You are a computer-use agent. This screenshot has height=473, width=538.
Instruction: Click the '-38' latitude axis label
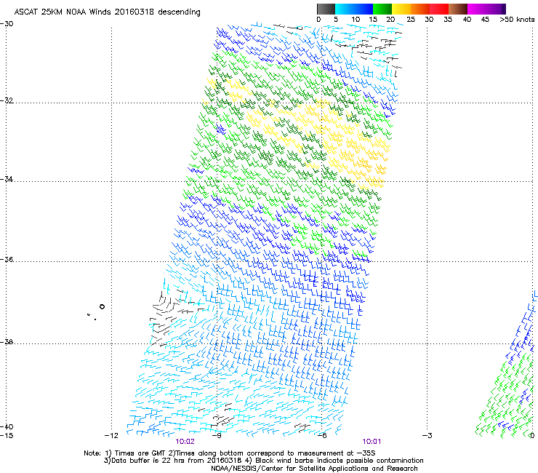pyautogui.click(x=7, y=342)
